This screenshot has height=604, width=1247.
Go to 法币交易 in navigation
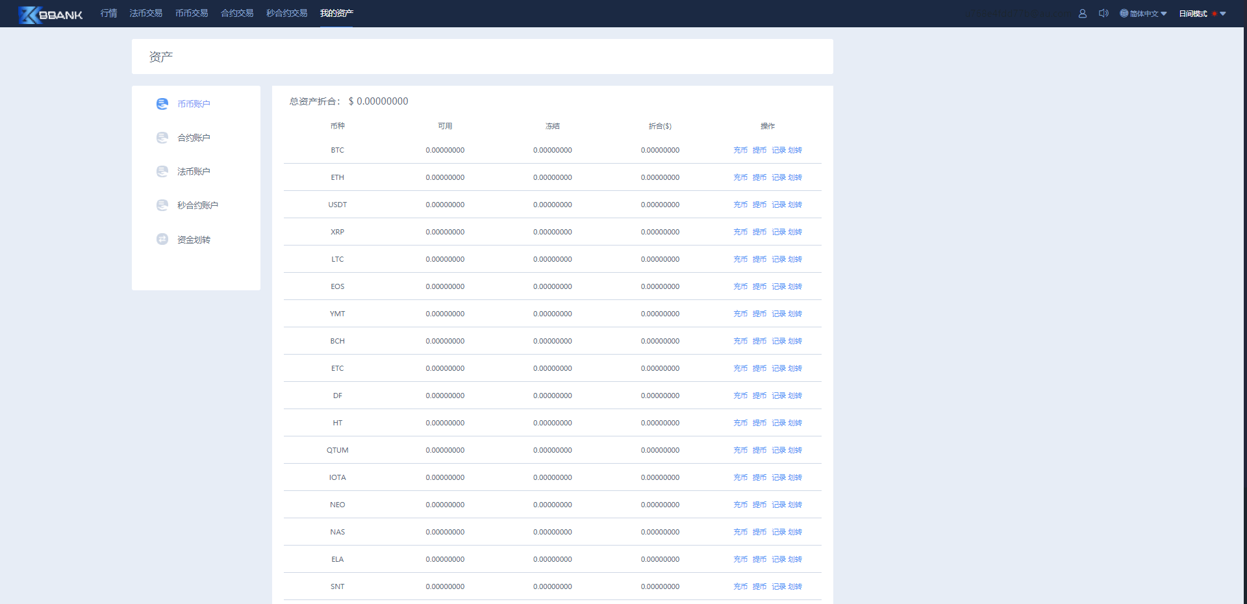coord(145,13)
